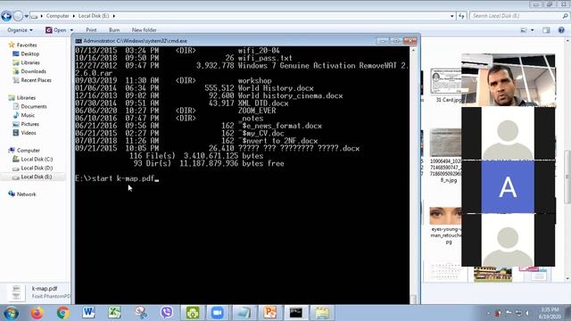The image size is (571, 321).
Task: Open Firefox from the taskbar
Action: coord(37,313)
